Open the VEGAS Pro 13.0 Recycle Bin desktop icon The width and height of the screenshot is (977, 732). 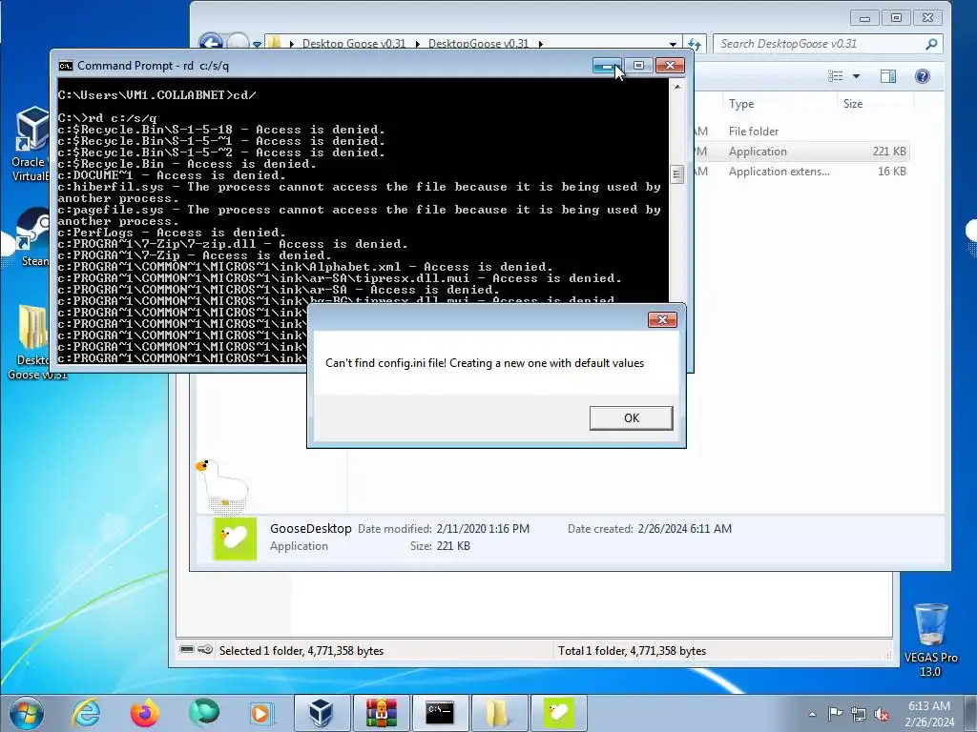(931, 640)
